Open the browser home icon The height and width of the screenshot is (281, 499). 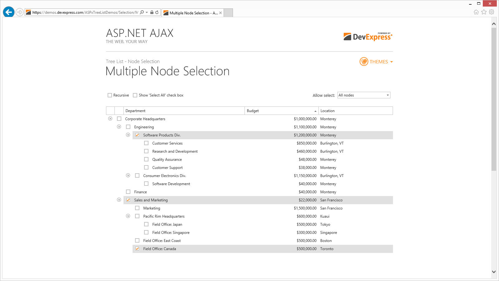click(x=476, y=12)
